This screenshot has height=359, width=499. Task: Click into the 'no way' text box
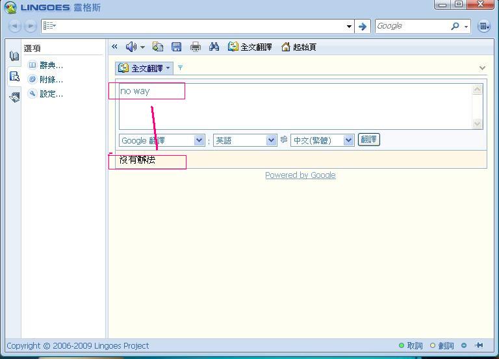tap(296, 106)
